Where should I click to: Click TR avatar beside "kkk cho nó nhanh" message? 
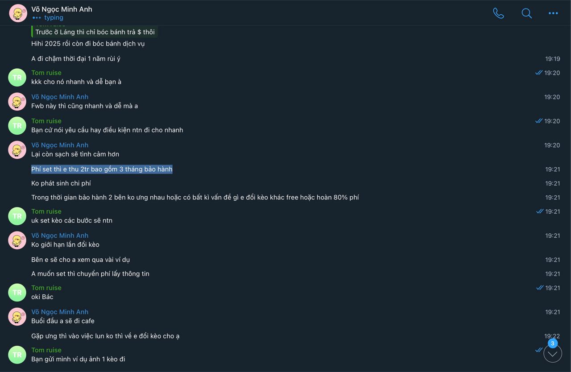[x=17, y=78]
